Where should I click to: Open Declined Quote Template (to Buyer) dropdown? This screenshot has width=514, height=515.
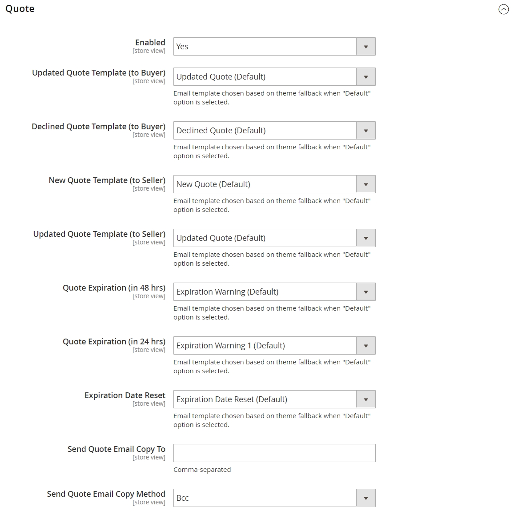[x=274, y=131]
